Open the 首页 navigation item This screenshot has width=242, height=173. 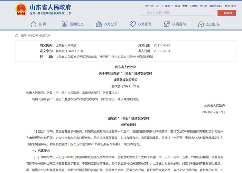42,24
